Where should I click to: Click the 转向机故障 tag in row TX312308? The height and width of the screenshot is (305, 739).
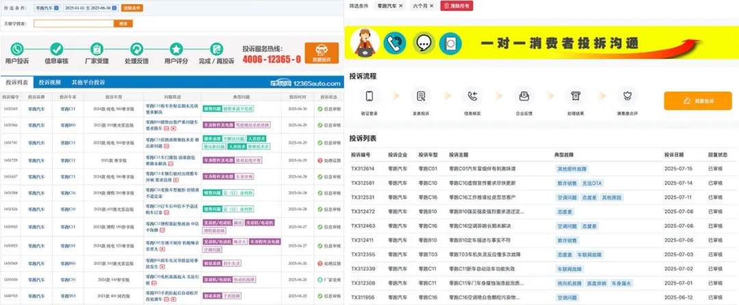[569, 283]
